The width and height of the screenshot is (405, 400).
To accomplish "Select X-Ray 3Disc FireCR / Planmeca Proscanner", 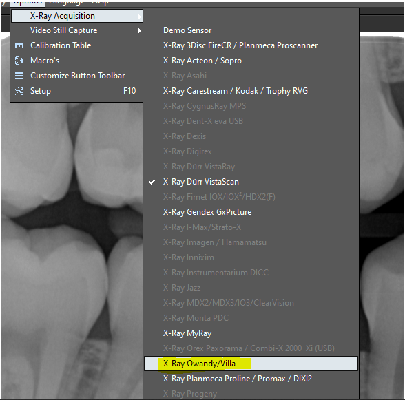I will click(251, 45).
